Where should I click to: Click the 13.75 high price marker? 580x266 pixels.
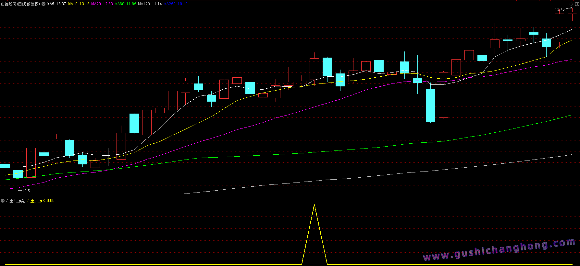coord(560,9)
